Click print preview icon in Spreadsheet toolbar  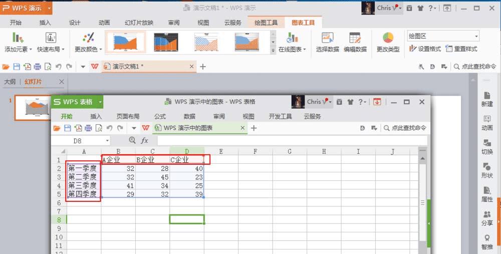click(99, 128)
